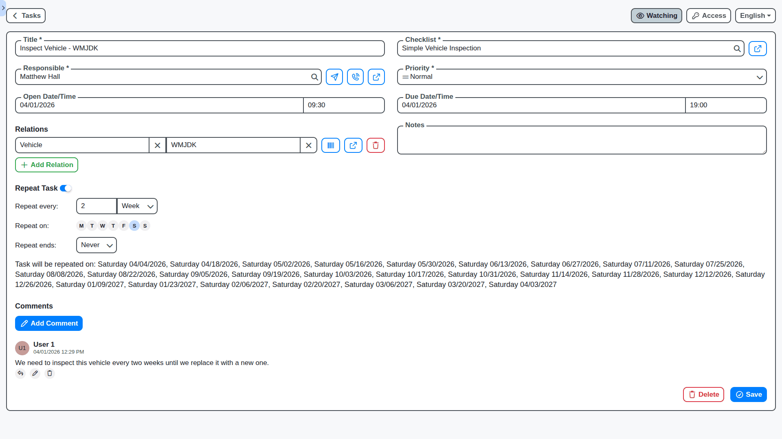Go back to Tasks list

pyautogui.click(x=26, y=16)
